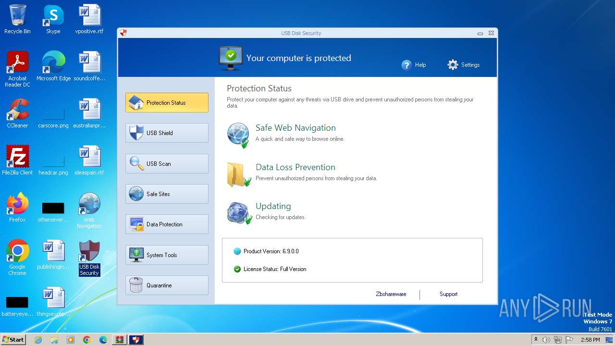The height and width of the screenshot is (346, 615).
Task: Open the USB Shield section
Action: tap(167, 133)
